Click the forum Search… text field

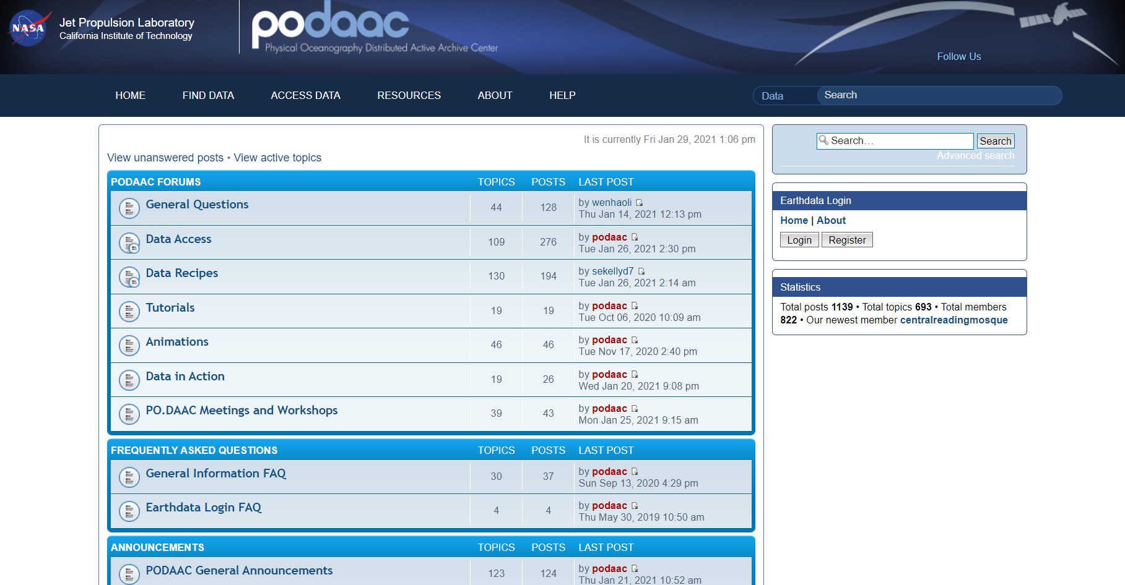(x=895, y=141)
